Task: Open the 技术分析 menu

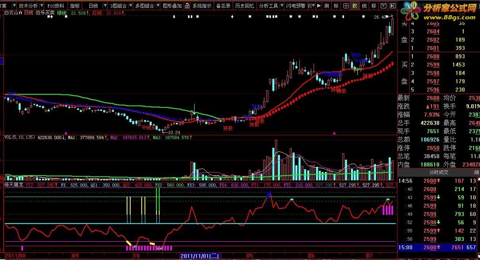Action: [29, 6]
